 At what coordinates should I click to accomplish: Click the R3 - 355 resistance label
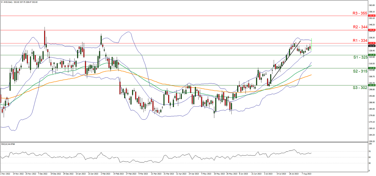[x=360, y=13]
